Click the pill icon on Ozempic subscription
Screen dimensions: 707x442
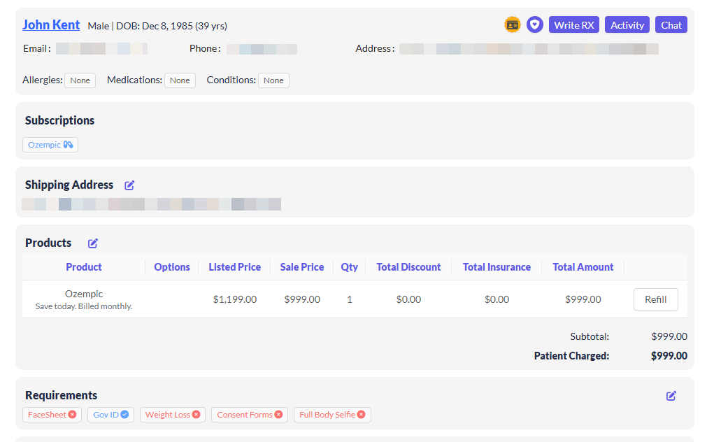pyautogui.click(x=68, y=145)
